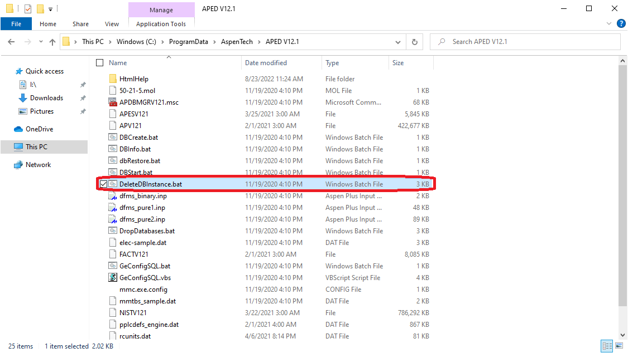Click Windows (C:) in the address path
This screenshot has height=353, width=628.
[136, 42]
